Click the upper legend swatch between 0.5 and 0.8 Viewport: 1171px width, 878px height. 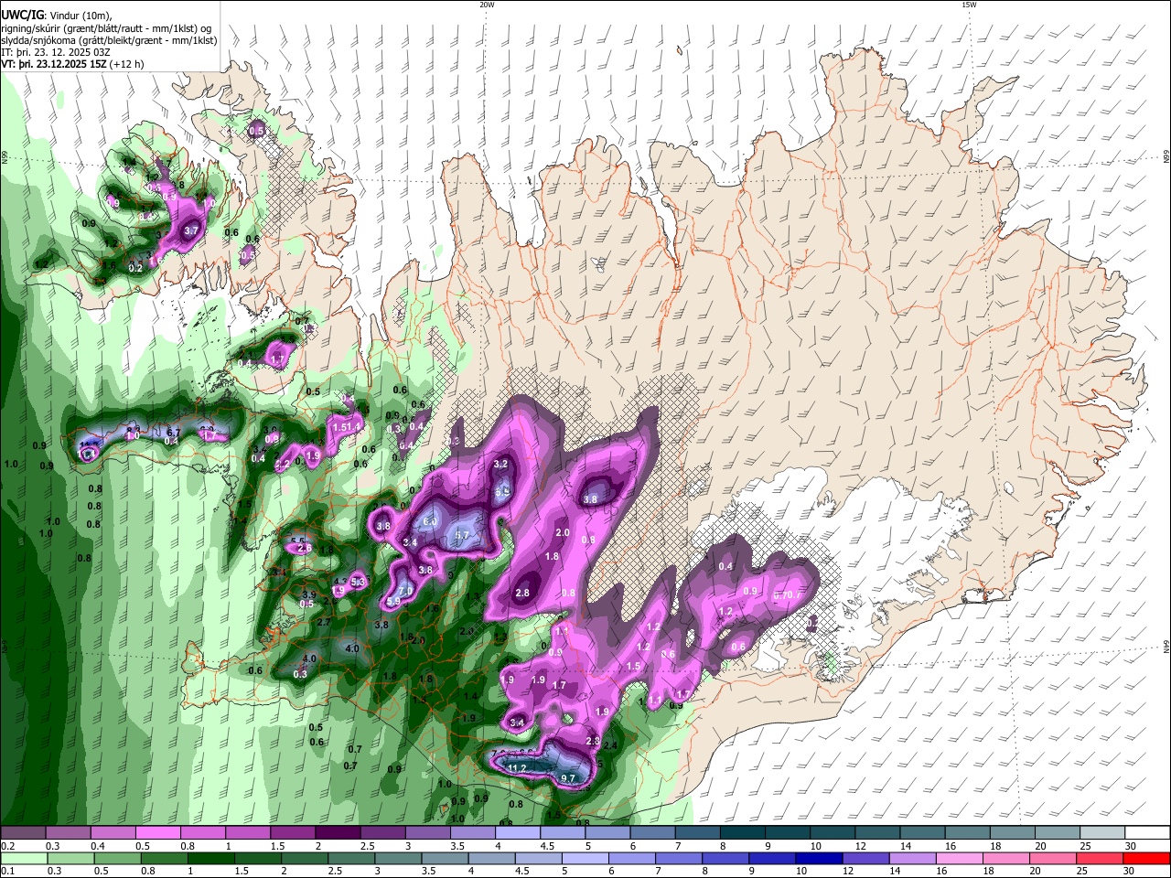click(x=157, y=833)
